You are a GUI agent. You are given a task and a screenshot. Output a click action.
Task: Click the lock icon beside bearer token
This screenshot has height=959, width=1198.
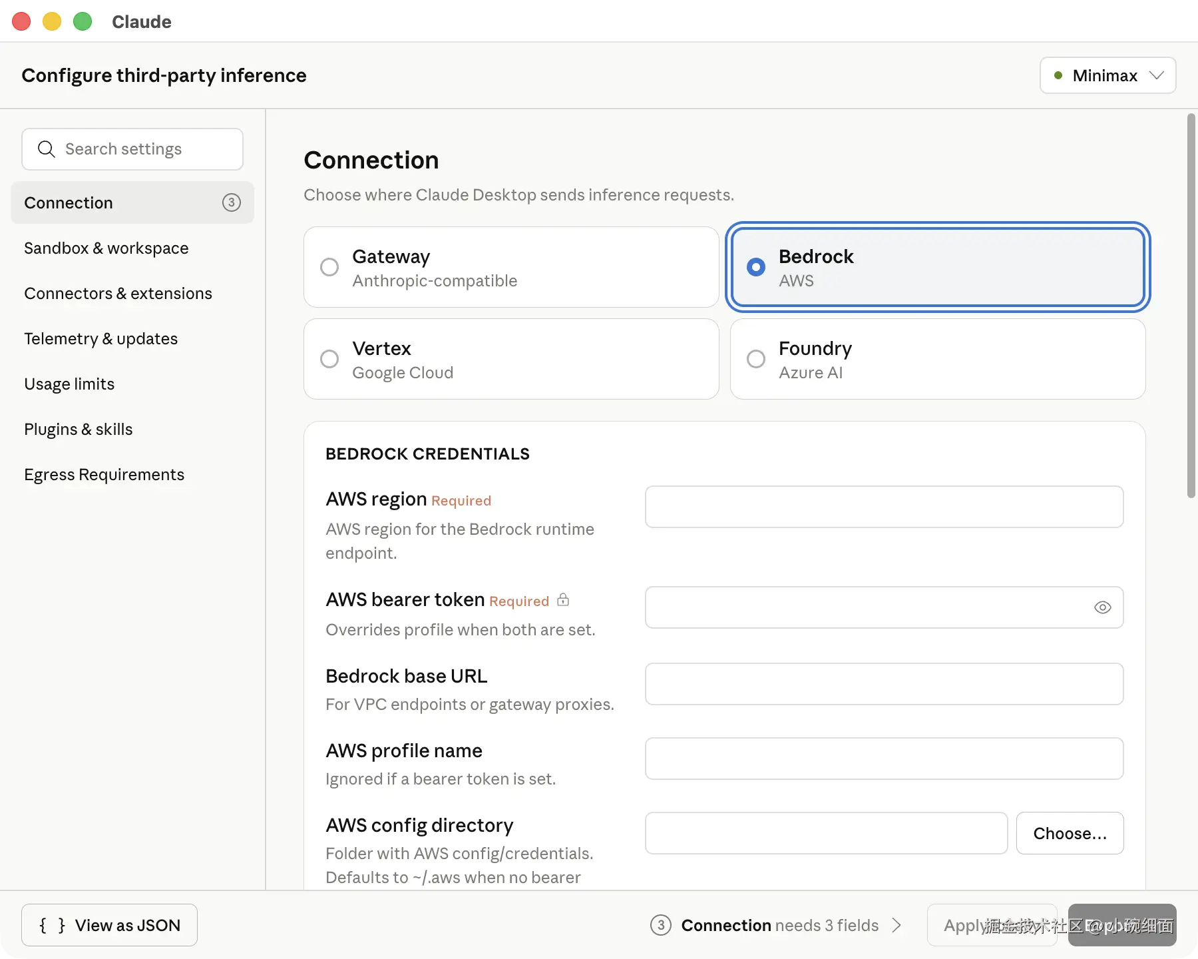click(563, 600)
